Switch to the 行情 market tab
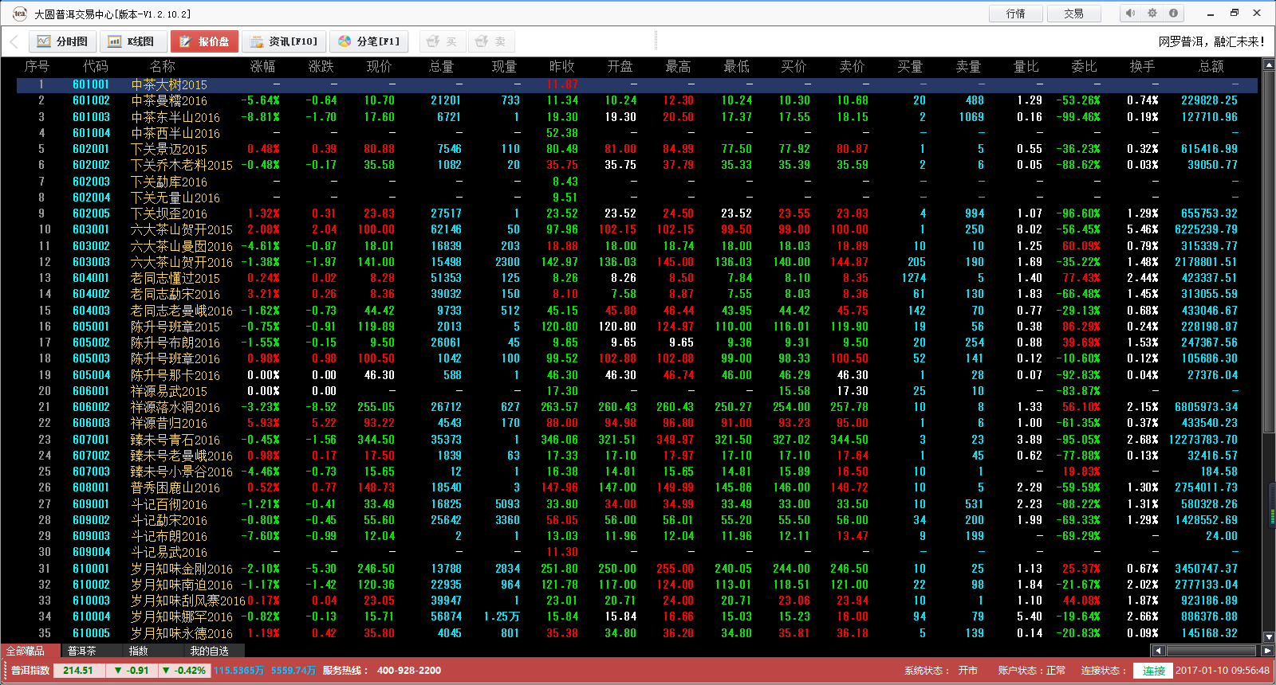1276x685 pixels. [x=1015, y=14]
